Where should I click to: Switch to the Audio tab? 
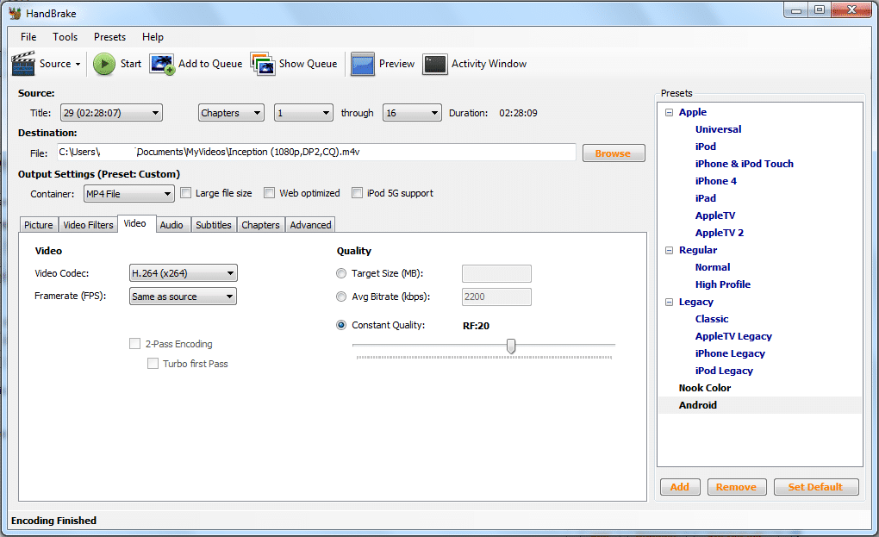click(171, 225)
